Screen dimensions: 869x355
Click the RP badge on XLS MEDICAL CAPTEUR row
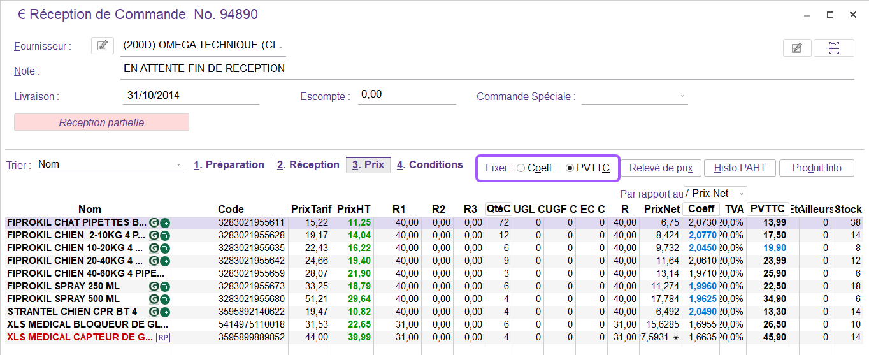click(163, 337)
